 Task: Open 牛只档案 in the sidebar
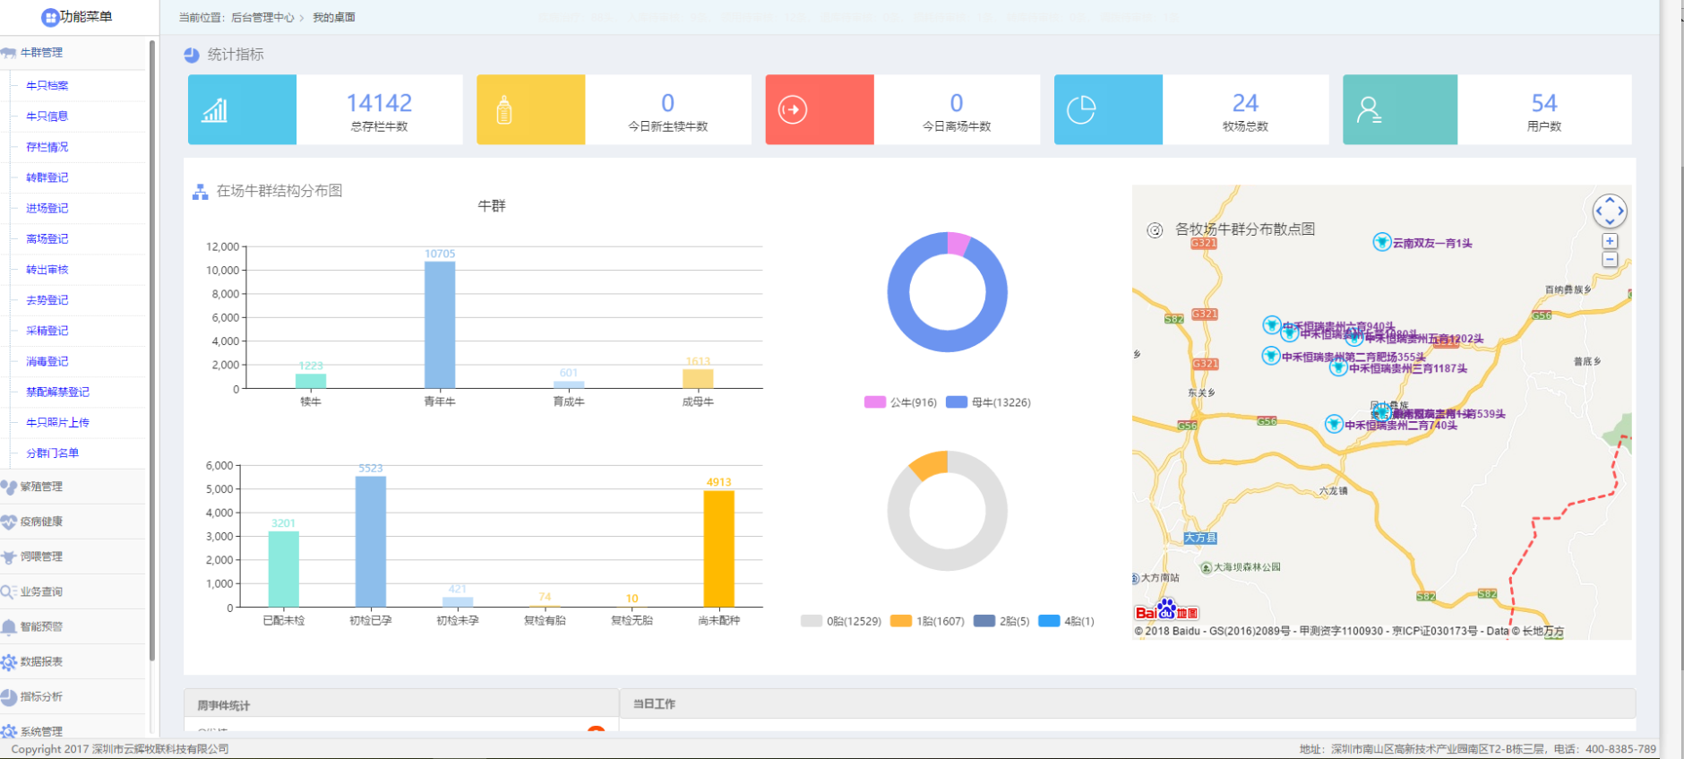47,86
